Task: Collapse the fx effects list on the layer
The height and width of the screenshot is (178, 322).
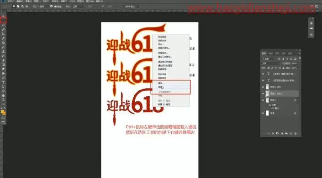Action: (x=298, y=100)
